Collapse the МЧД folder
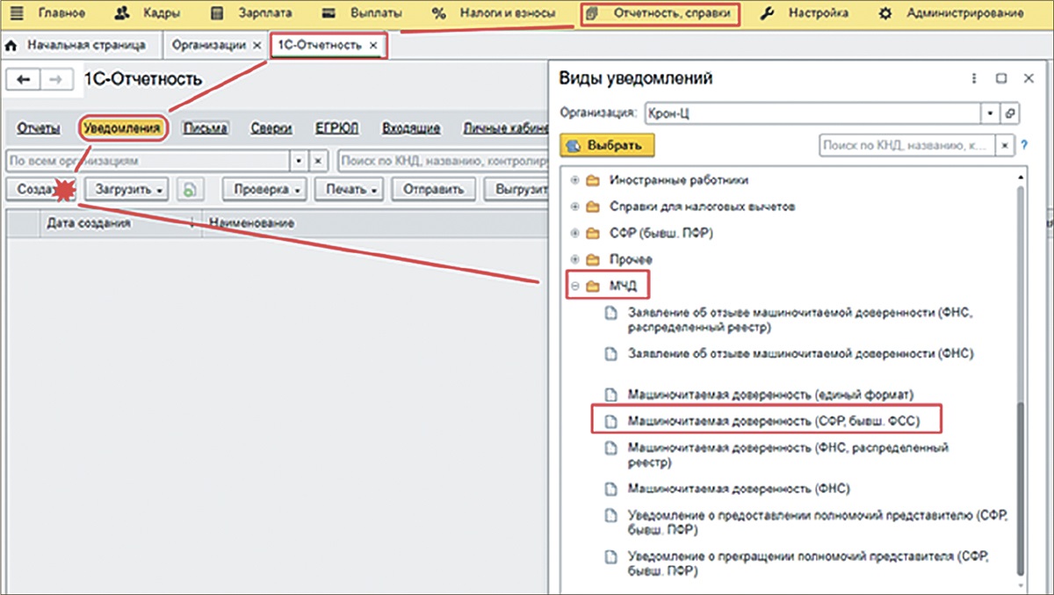 click(x=576, y=286)
